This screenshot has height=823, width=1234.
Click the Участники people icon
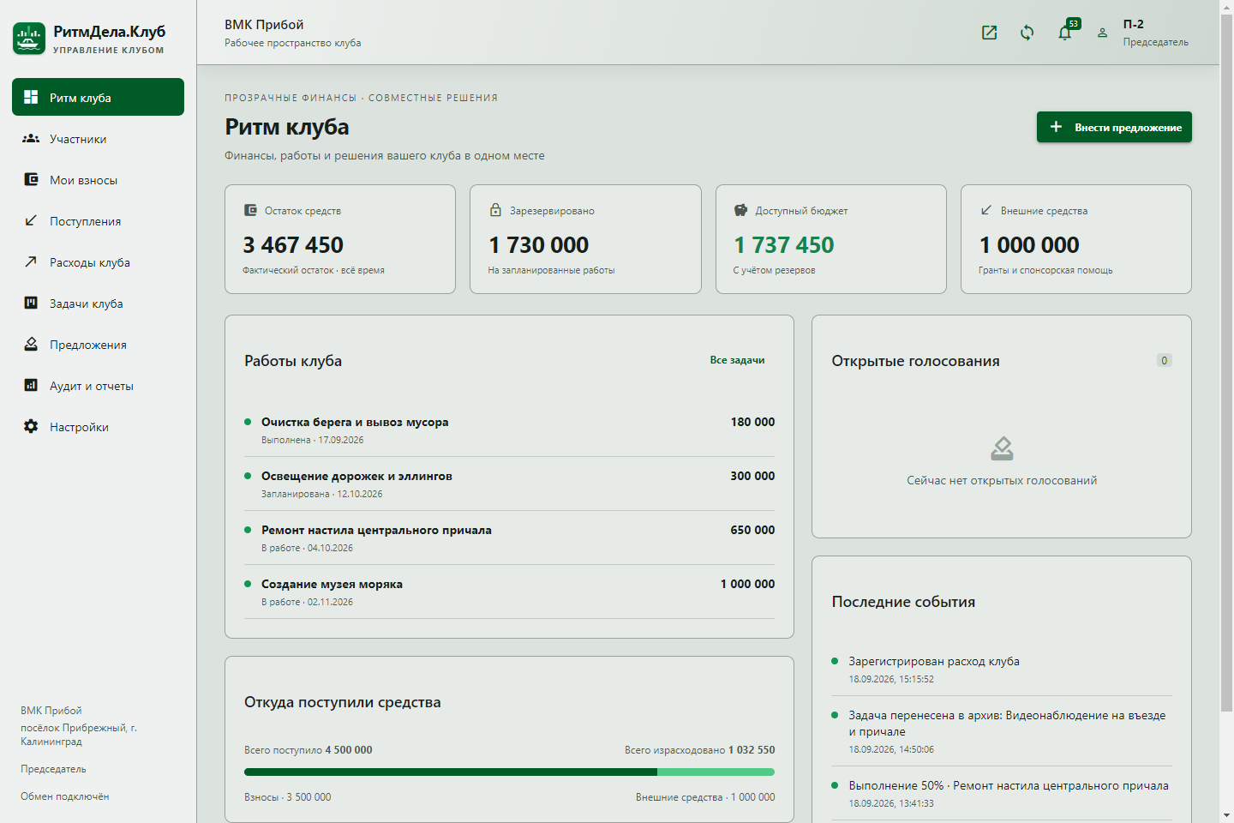click(x=31, y=138)
